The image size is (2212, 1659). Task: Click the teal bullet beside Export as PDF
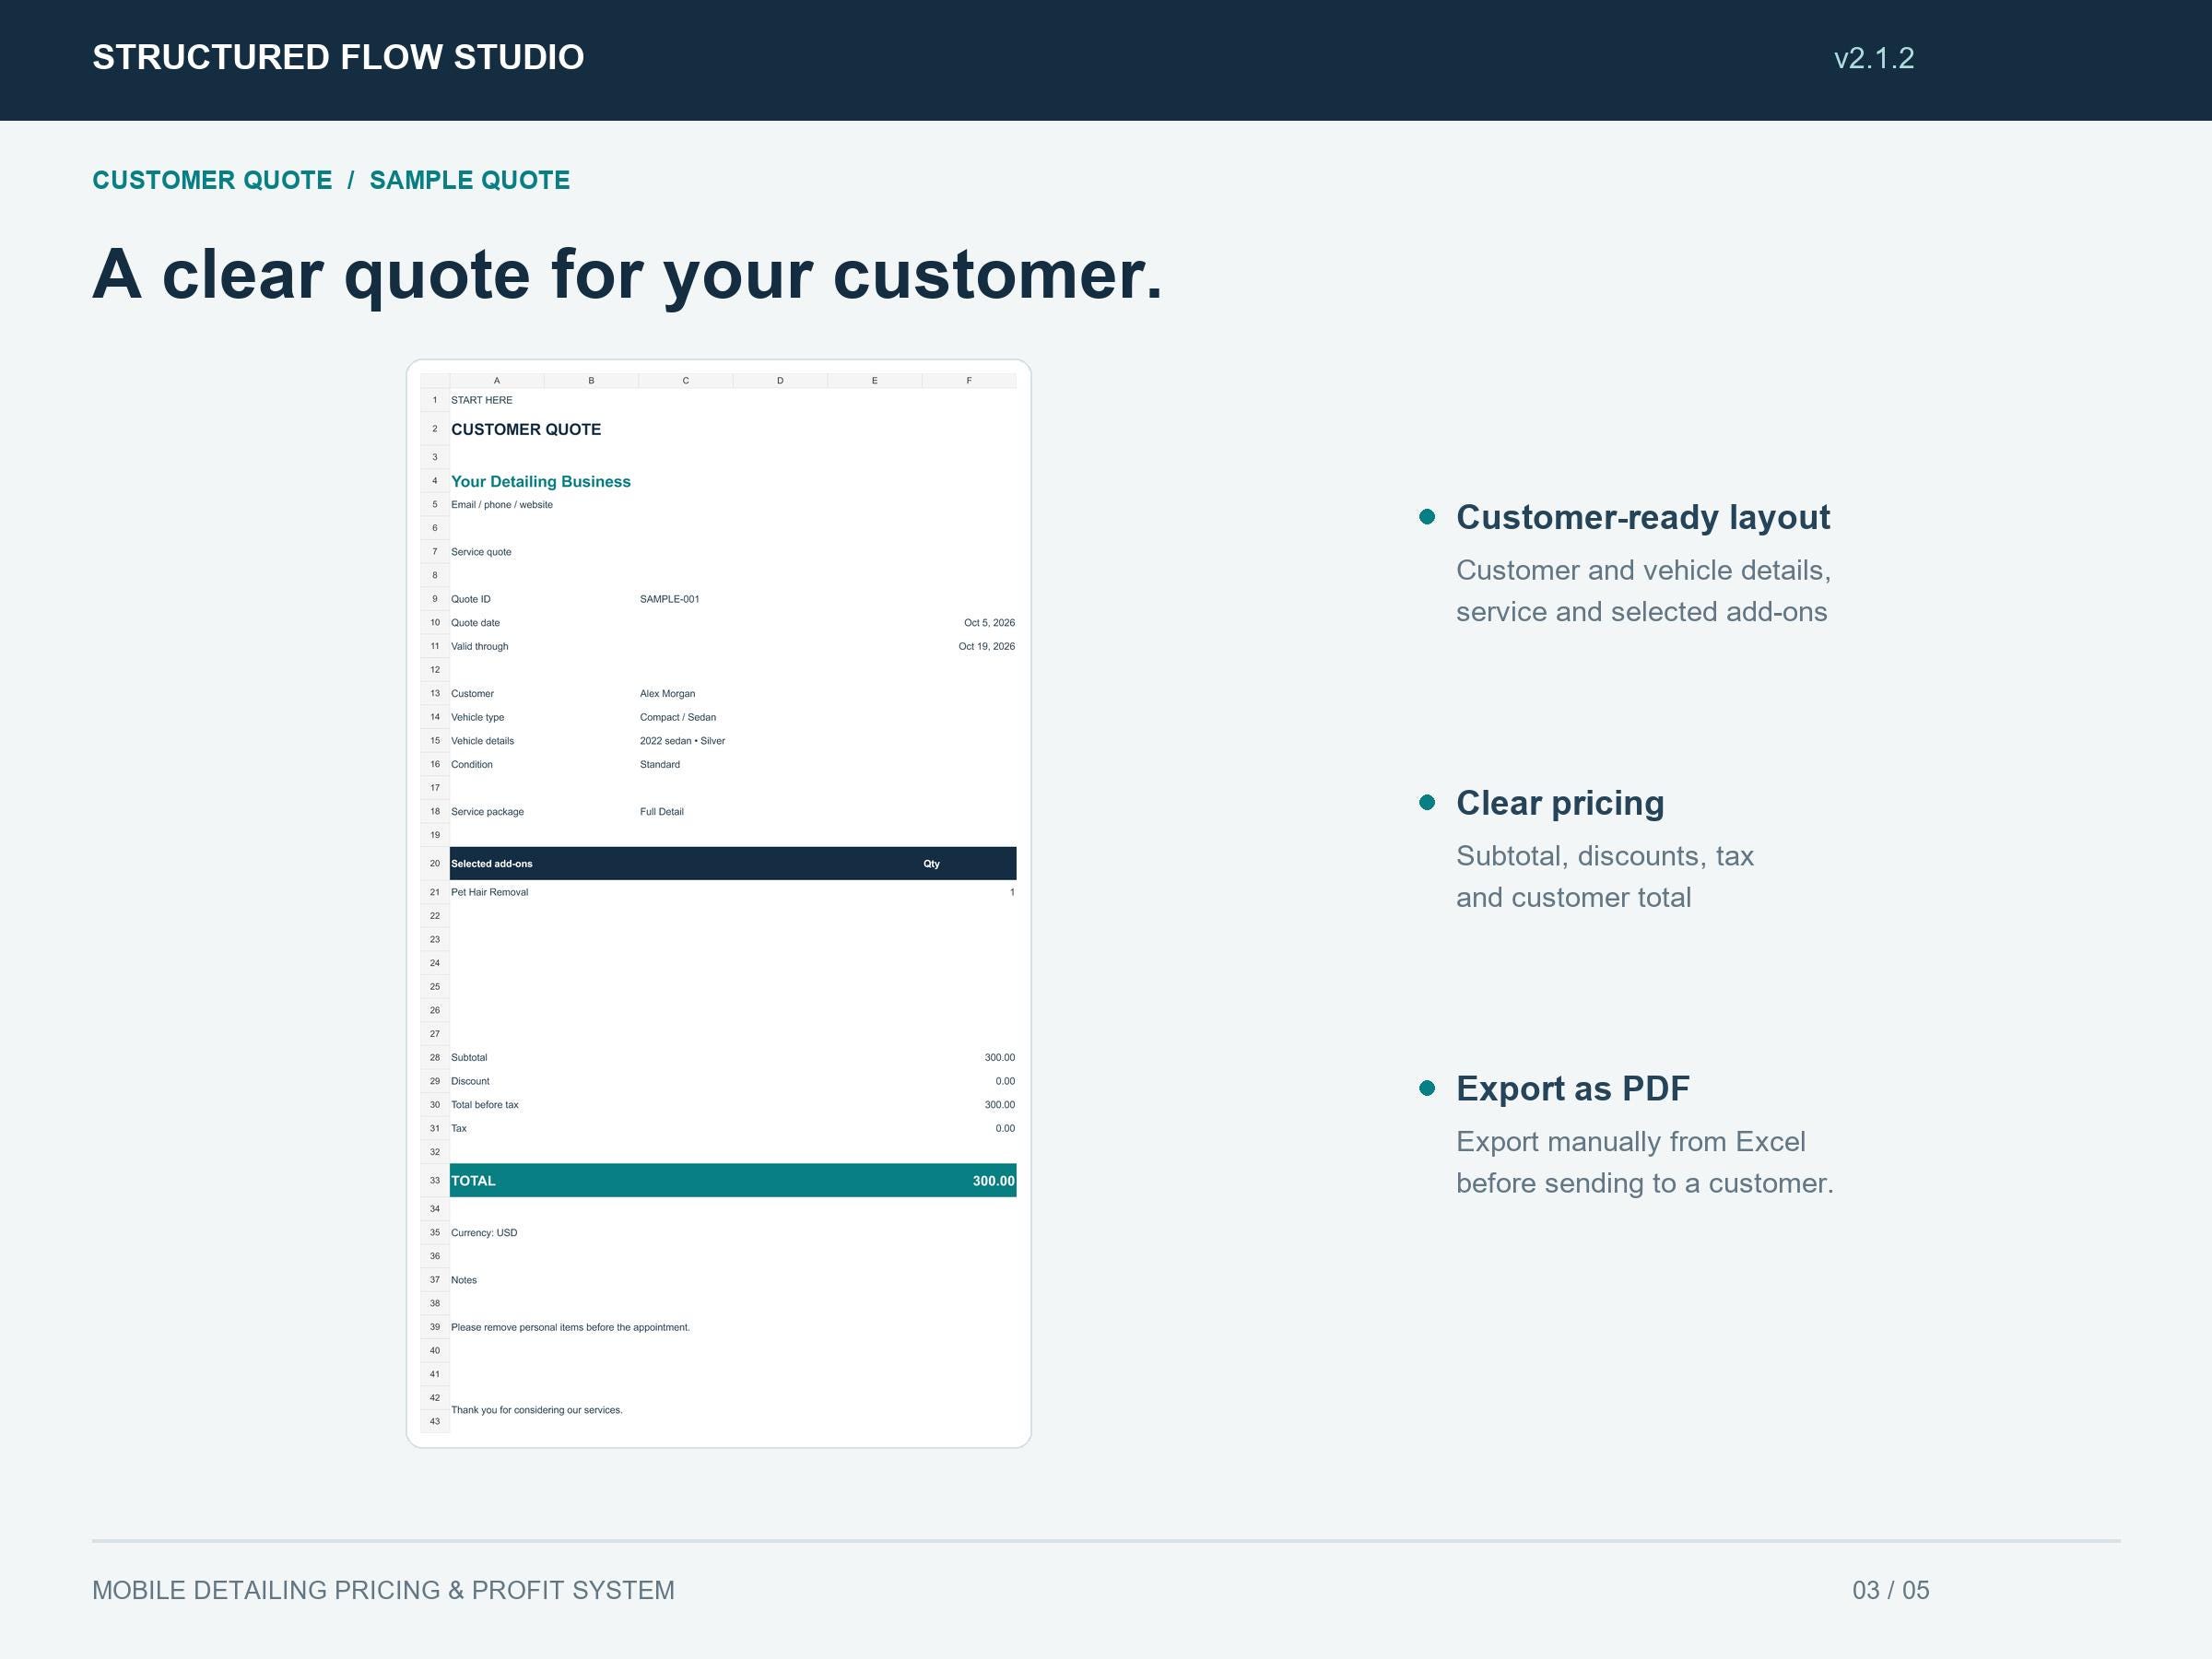click(1427, 1088)
